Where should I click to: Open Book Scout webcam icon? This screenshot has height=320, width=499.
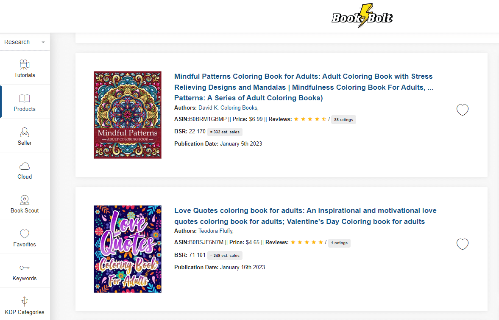25,200
